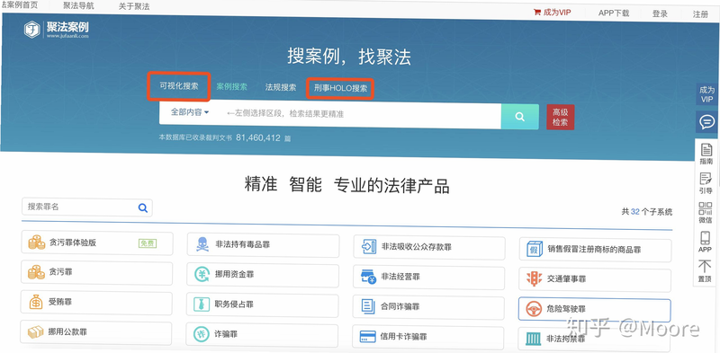Open 关于聚法 in top menu

134,6
